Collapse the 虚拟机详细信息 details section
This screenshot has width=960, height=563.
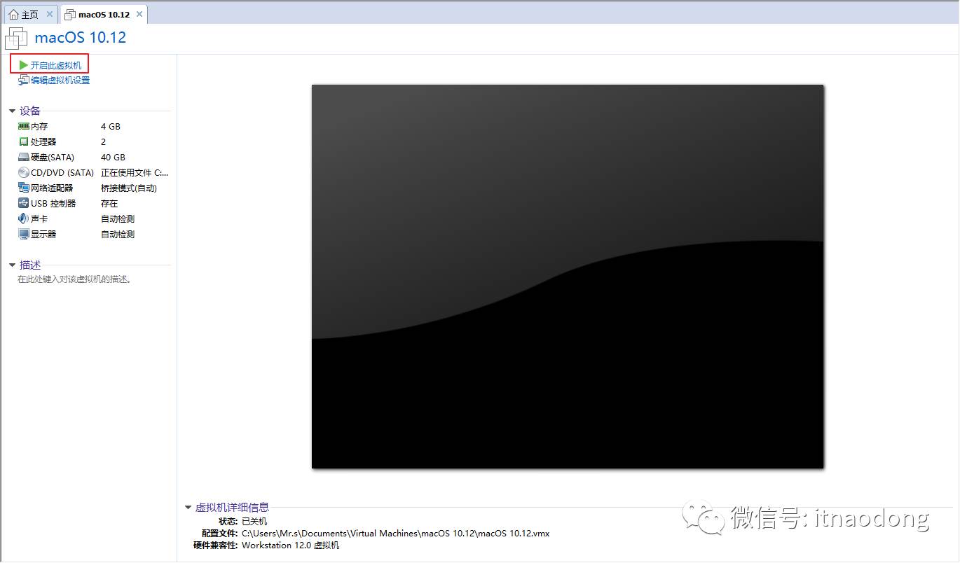pyautogui.click(x=188, y=508)
